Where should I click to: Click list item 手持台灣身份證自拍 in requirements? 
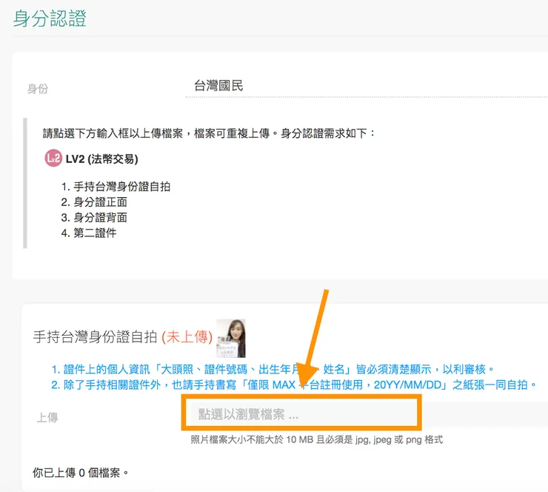pyautogui.click(x=121, y=186)
